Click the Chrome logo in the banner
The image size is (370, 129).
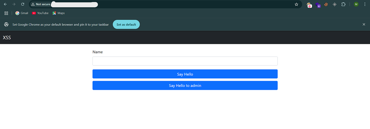pyautogui.click(x=6, y=24)
